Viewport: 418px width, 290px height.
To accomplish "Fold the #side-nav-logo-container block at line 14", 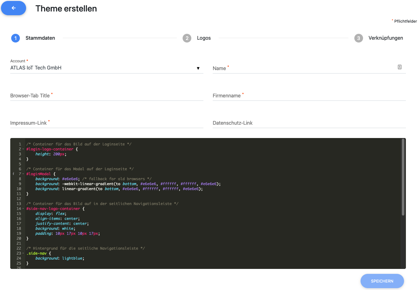I will click(x=23, y=209).
